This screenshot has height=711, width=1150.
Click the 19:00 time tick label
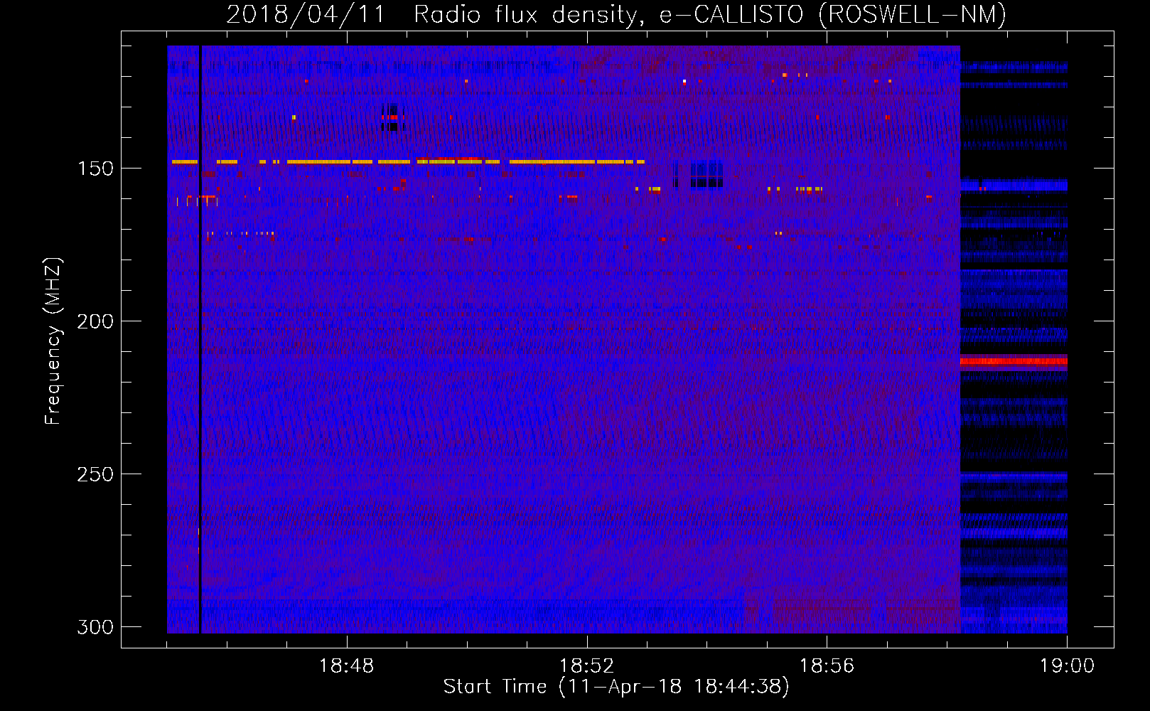click(1067, 666)
